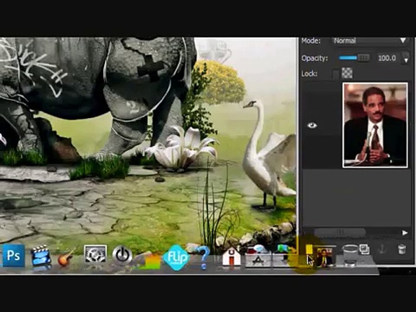The width and height of the screenshot is (416, 312).
Task: Click the portrait photo thumbnail in dock
Action: tap(325, 257)
